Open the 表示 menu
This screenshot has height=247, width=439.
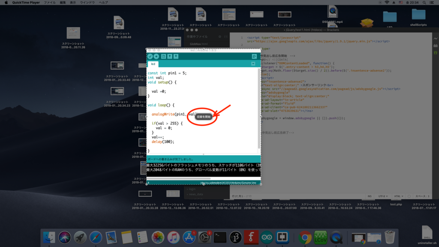click(x=73, y=3)
